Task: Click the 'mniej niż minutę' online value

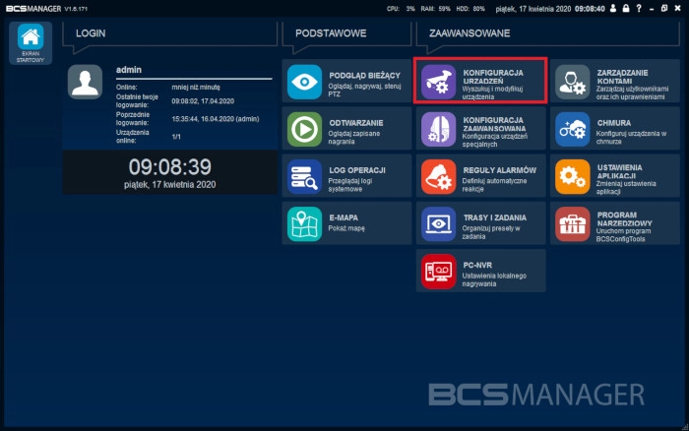Action: 196,87
